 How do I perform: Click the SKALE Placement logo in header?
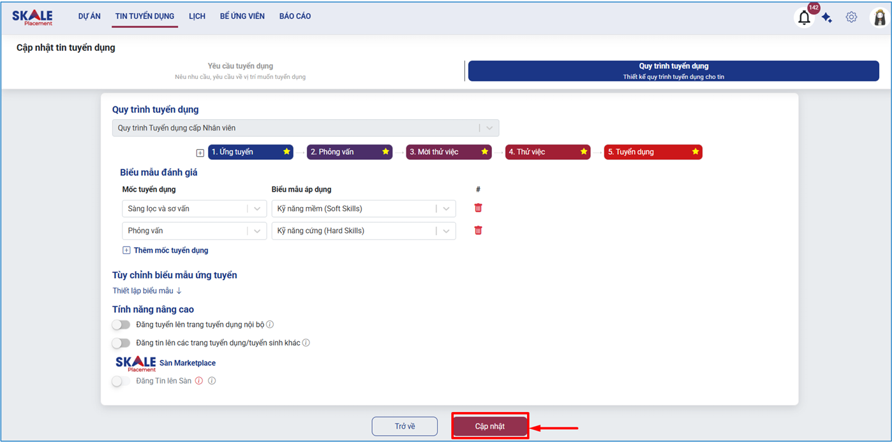click(x=33, y=17)
